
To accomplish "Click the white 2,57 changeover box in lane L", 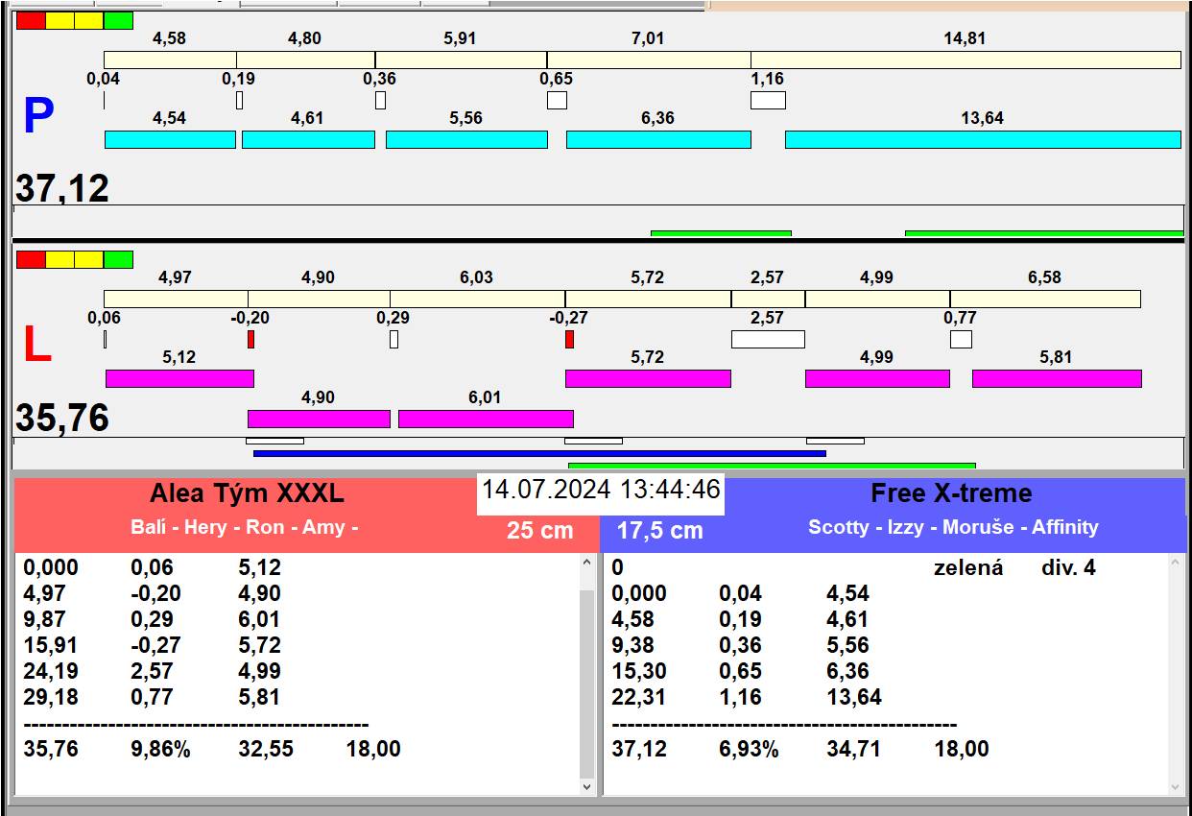I will [768, 339].
